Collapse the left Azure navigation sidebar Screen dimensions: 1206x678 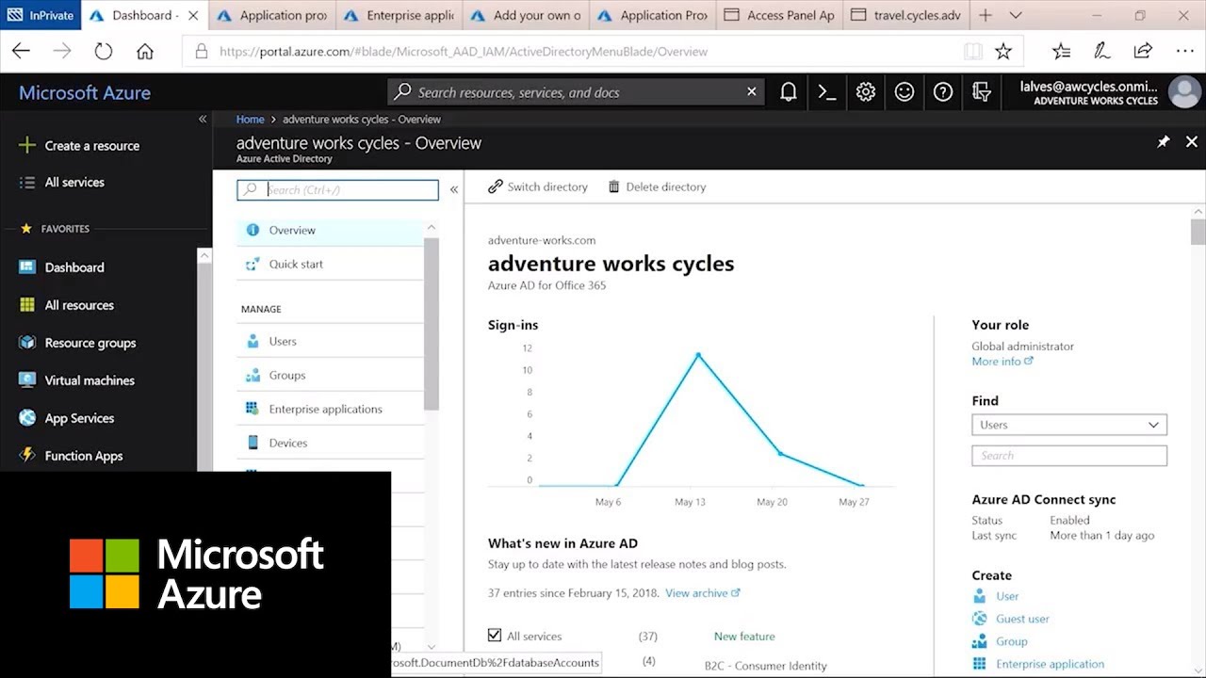click(x=203, y=120)
